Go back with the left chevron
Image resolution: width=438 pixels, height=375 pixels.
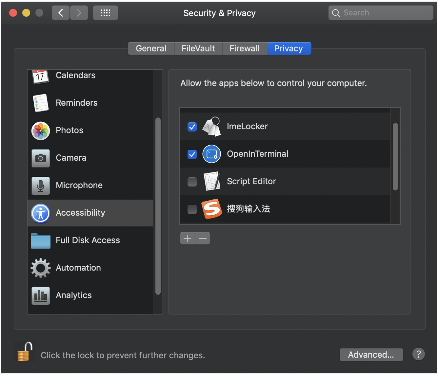pyautogui.click(x=61, y=13)
